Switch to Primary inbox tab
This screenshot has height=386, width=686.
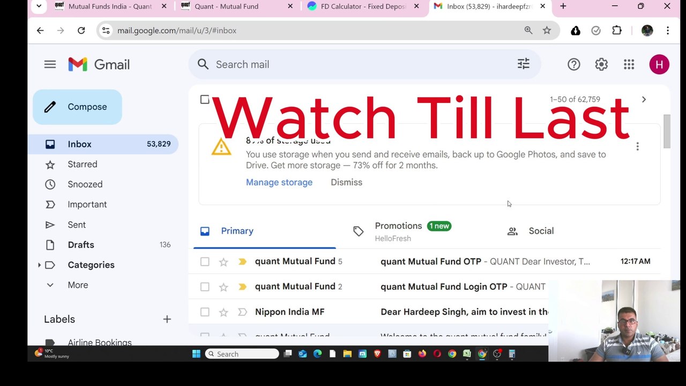(x=265, y=231)
